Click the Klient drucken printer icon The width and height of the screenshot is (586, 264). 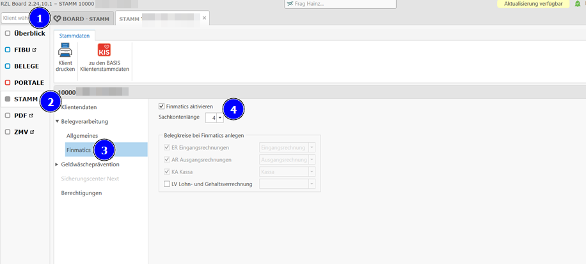tap(65, 52)
